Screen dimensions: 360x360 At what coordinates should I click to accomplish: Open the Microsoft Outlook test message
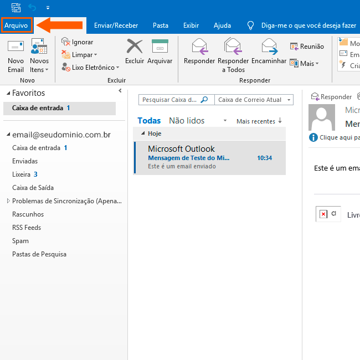tap(209, 158)
